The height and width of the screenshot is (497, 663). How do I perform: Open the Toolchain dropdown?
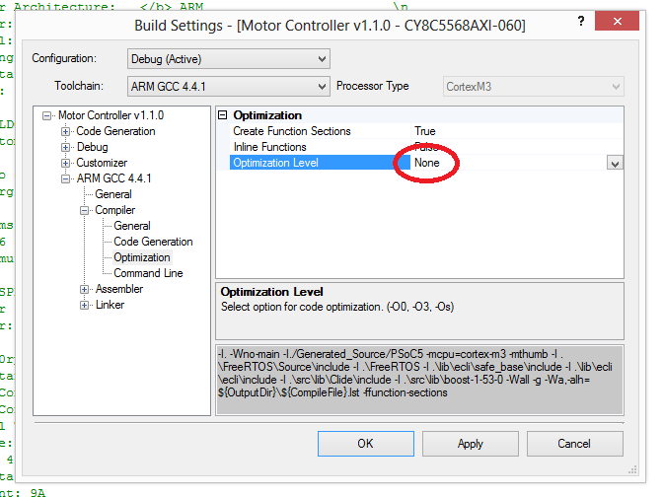point(228,87)
